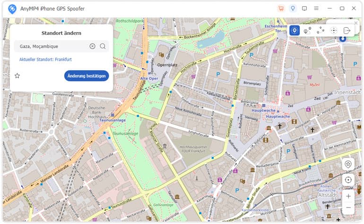This screenshot has height=224, width=364.
Task: Click the Goetheplatz label
Action: 230,128
